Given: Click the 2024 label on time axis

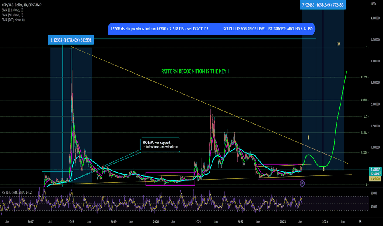Looking at the screenshot, I should 325,222.
